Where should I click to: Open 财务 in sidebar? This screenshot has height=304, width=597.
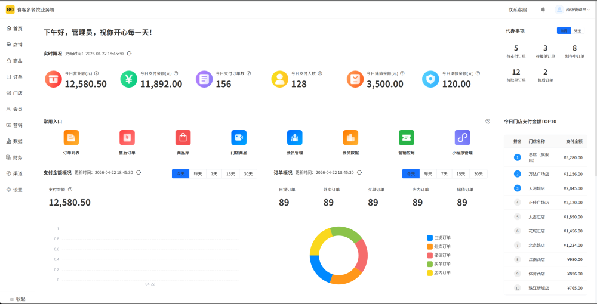point(14,157)
